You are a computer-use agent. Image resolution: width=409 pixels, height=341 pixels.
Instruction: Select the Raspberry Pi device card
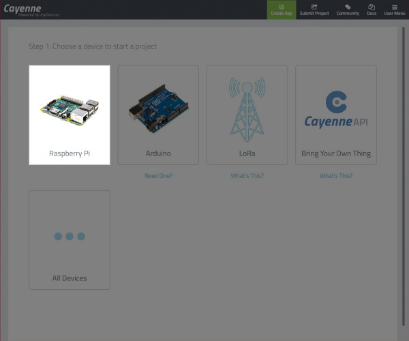tap(70, 115)
